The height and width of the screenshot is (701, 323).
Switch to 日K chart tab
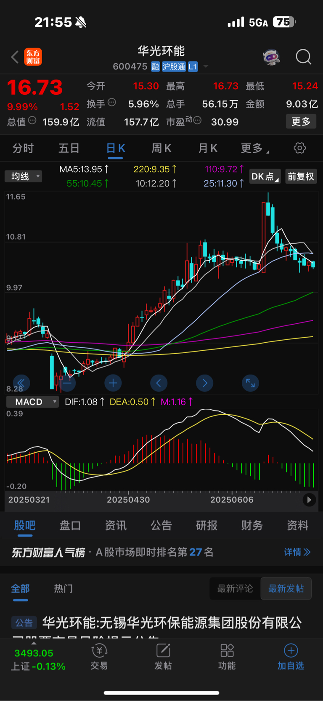pos(115,148)
